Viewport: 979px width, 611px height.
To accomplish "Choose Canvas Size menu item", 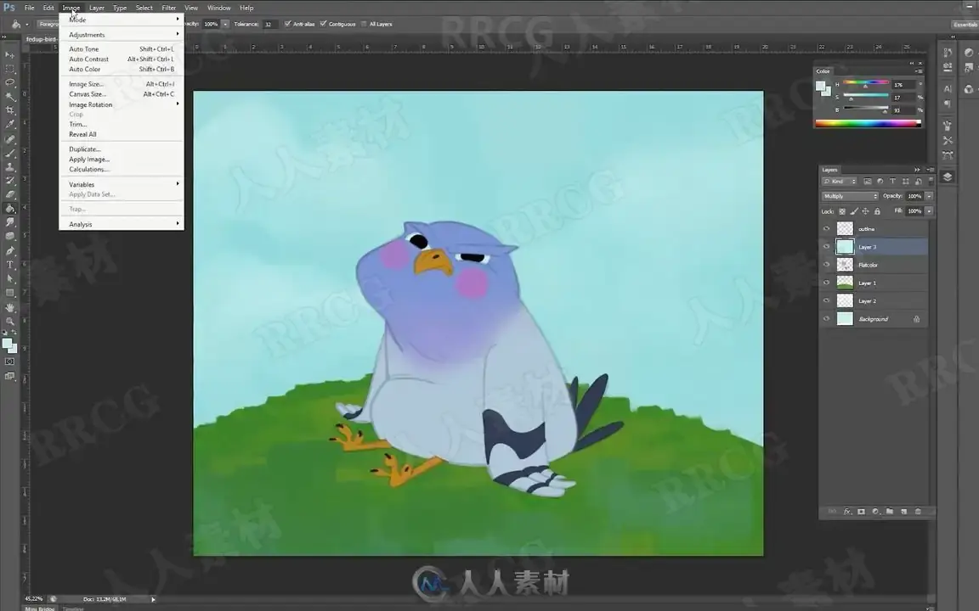I will point(123,94).
